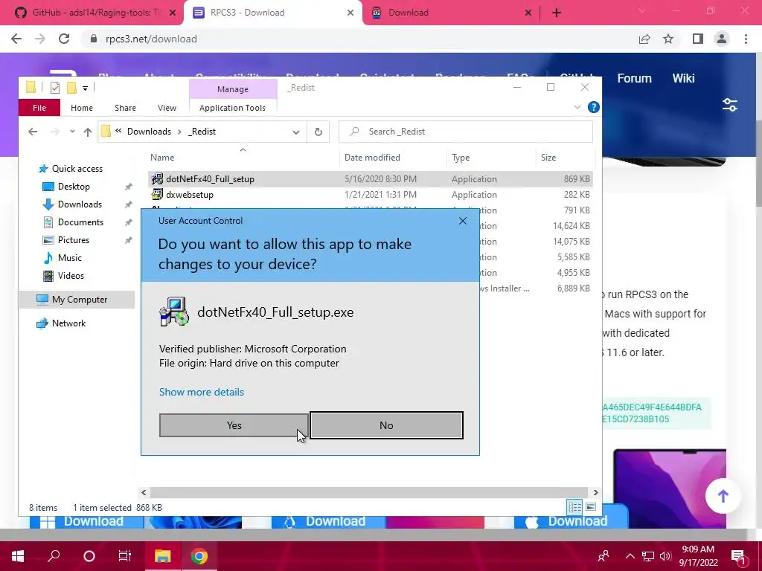Image resolution: width=762 pixels, height=571 pixels.
Task: Select the Manage contextual tab
Action: 233,89
